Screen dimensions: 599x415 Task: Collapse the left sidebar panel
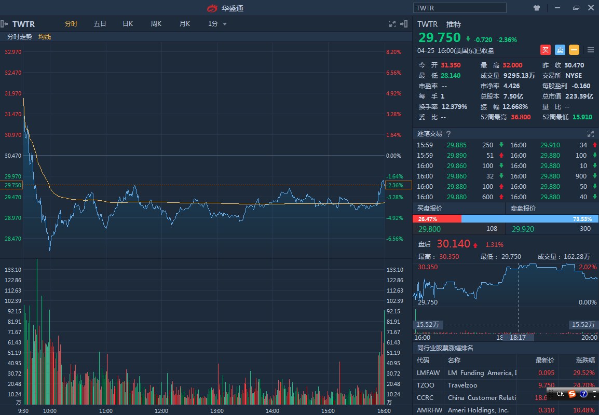[4, 24]
